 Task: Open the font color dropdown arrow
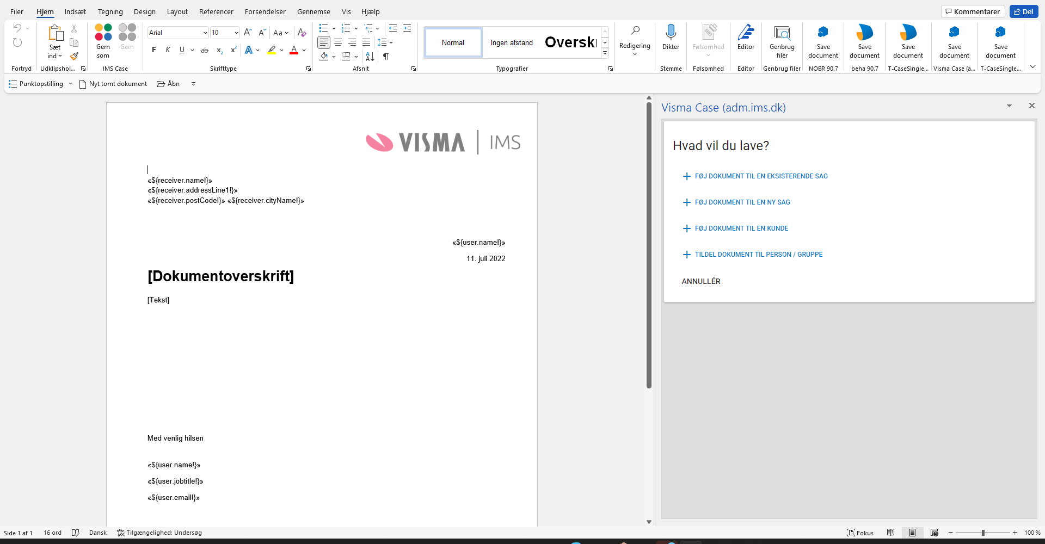click(303, 50)
